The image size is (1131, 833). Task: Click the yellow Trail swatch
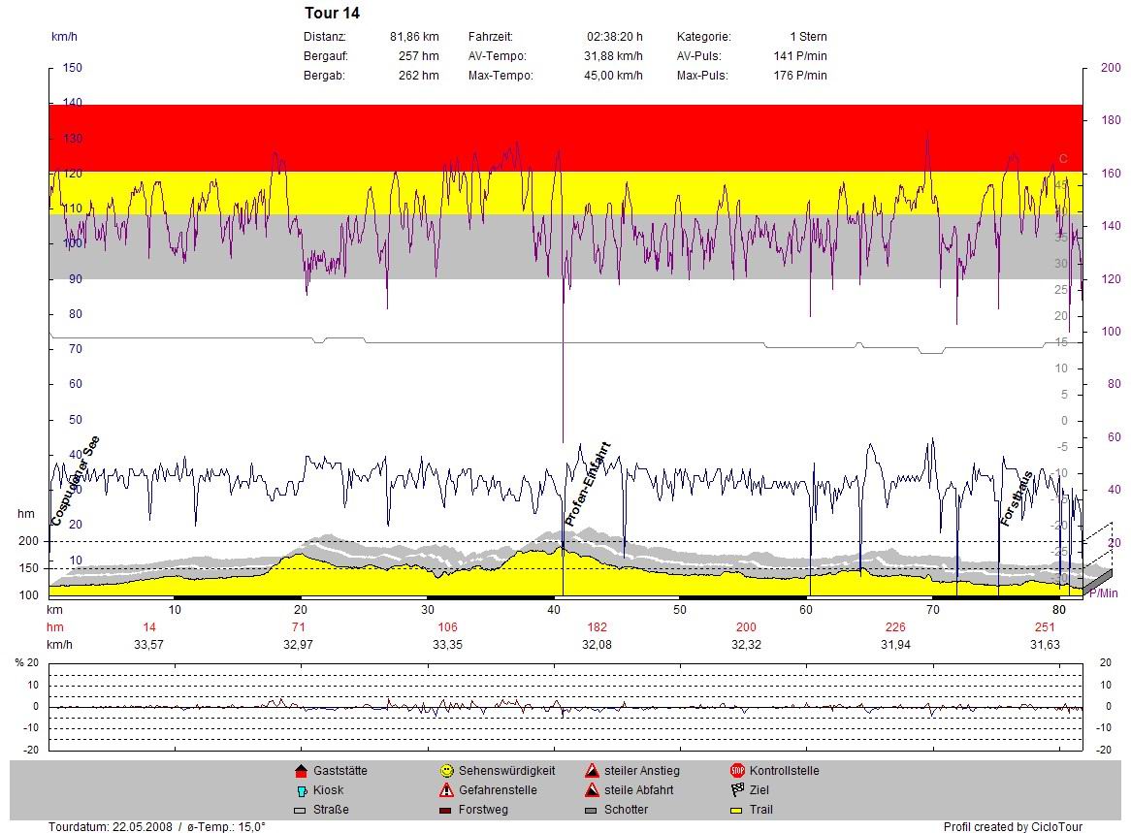point(737,811)
